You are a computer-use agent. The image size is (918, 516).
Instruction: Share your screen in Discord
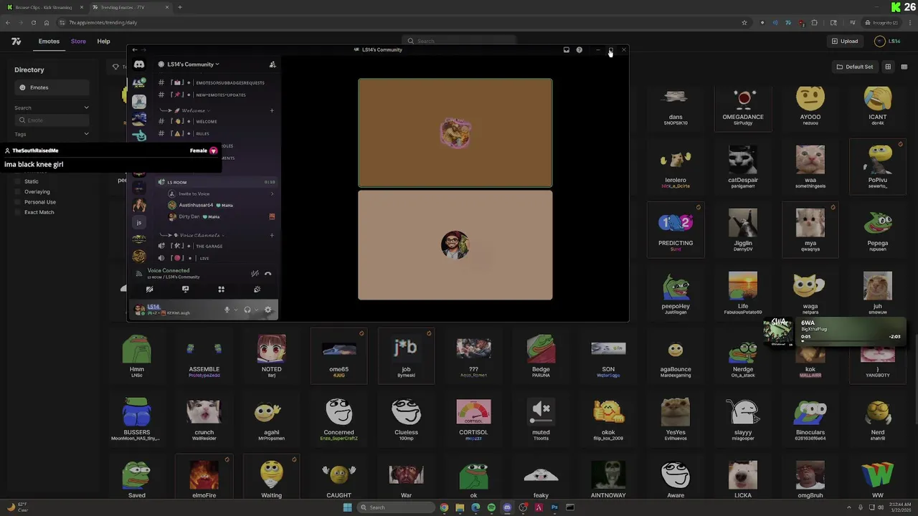(185, 289)
